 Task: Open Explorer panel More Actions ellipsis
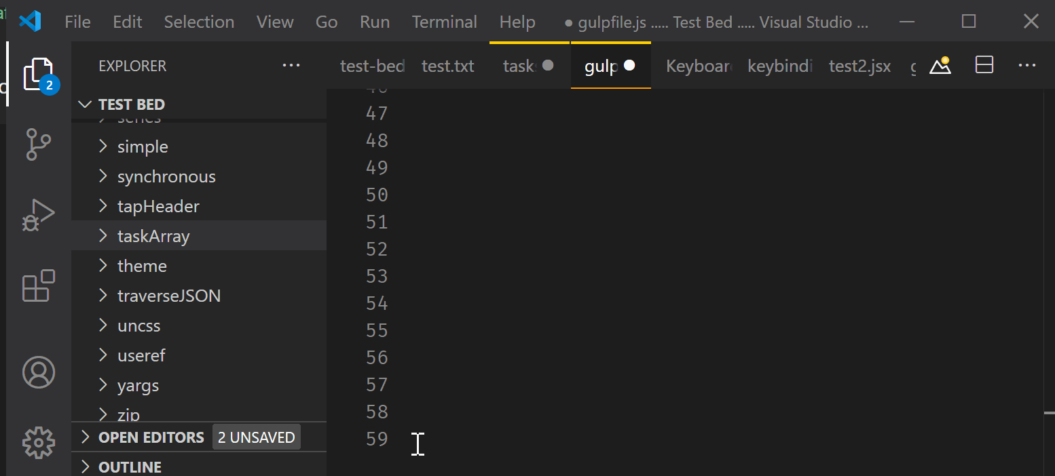pos(291,65)
